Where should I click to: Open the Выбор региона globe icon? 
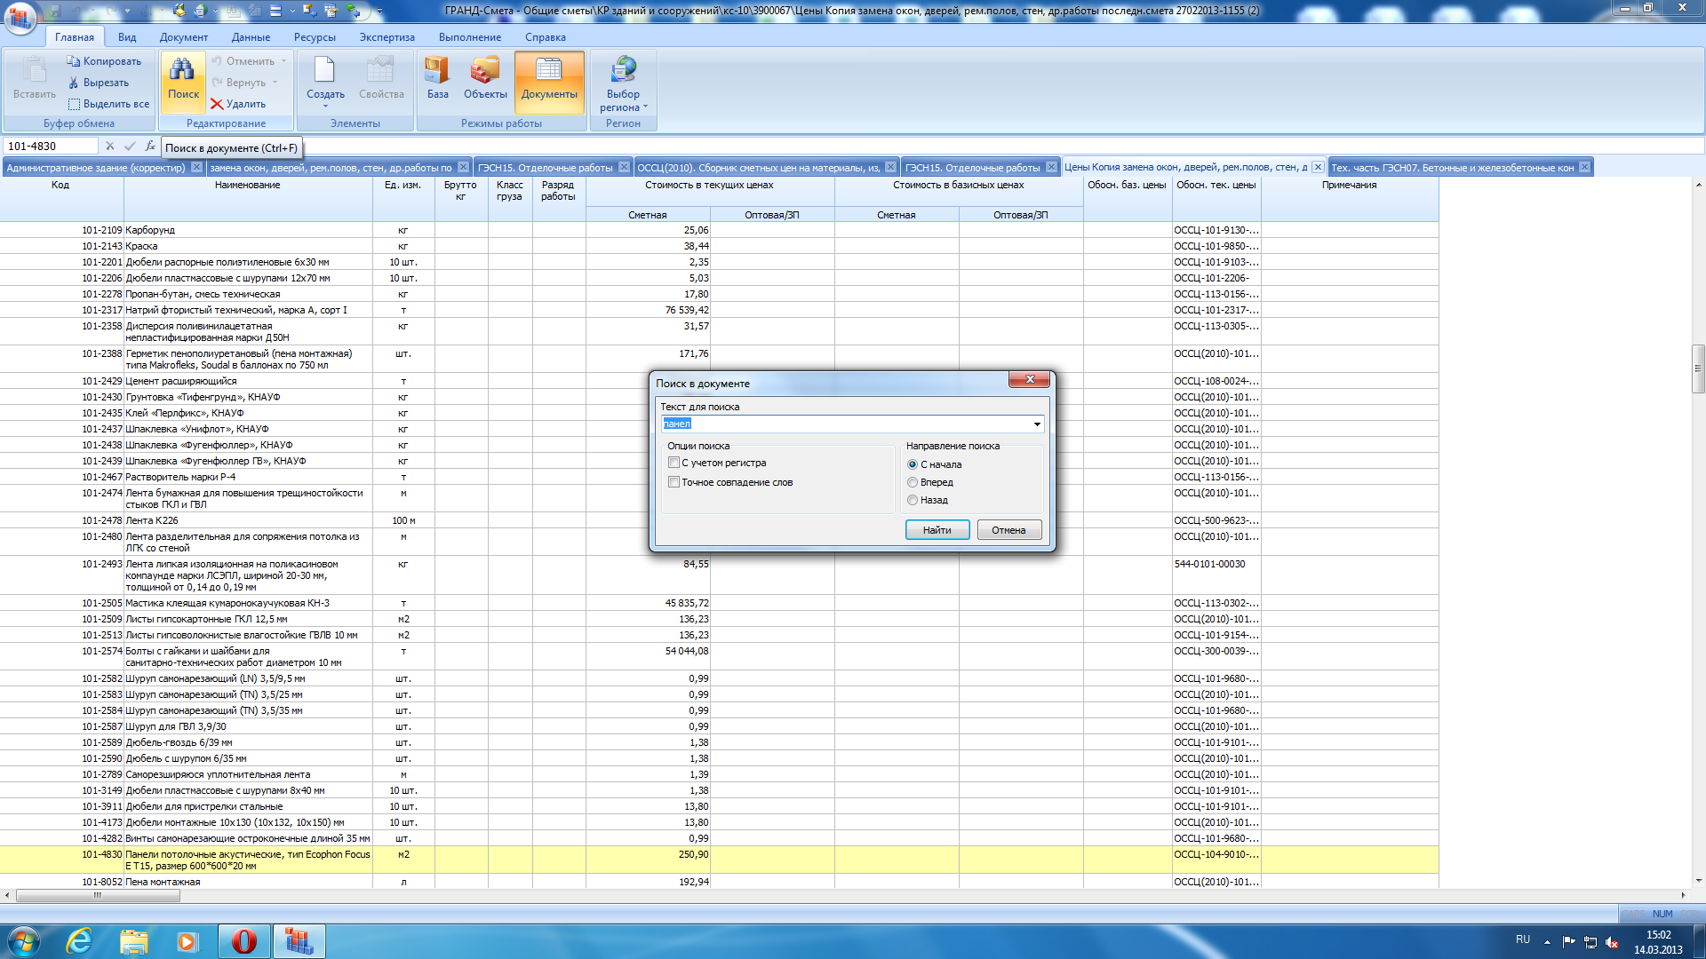[x=623, y=69]
